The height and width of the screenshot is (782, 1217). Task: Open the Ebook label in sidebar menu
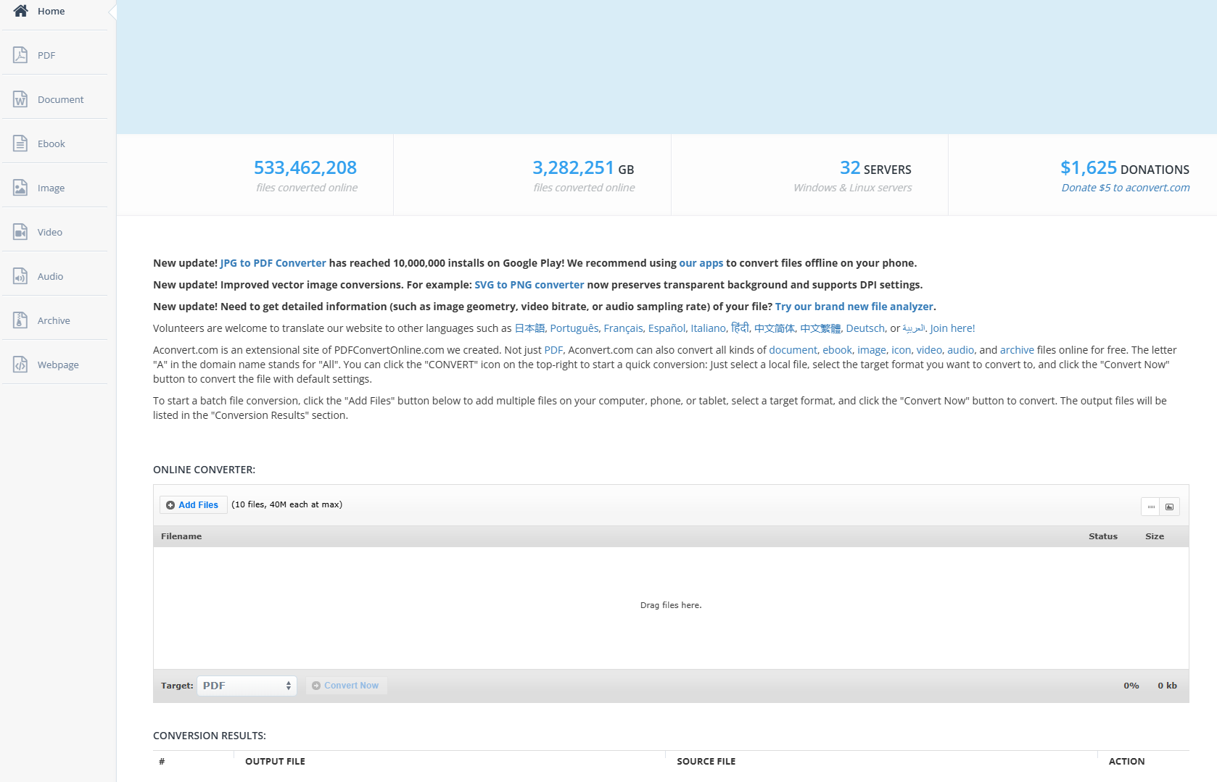click(x=51, y=143)
